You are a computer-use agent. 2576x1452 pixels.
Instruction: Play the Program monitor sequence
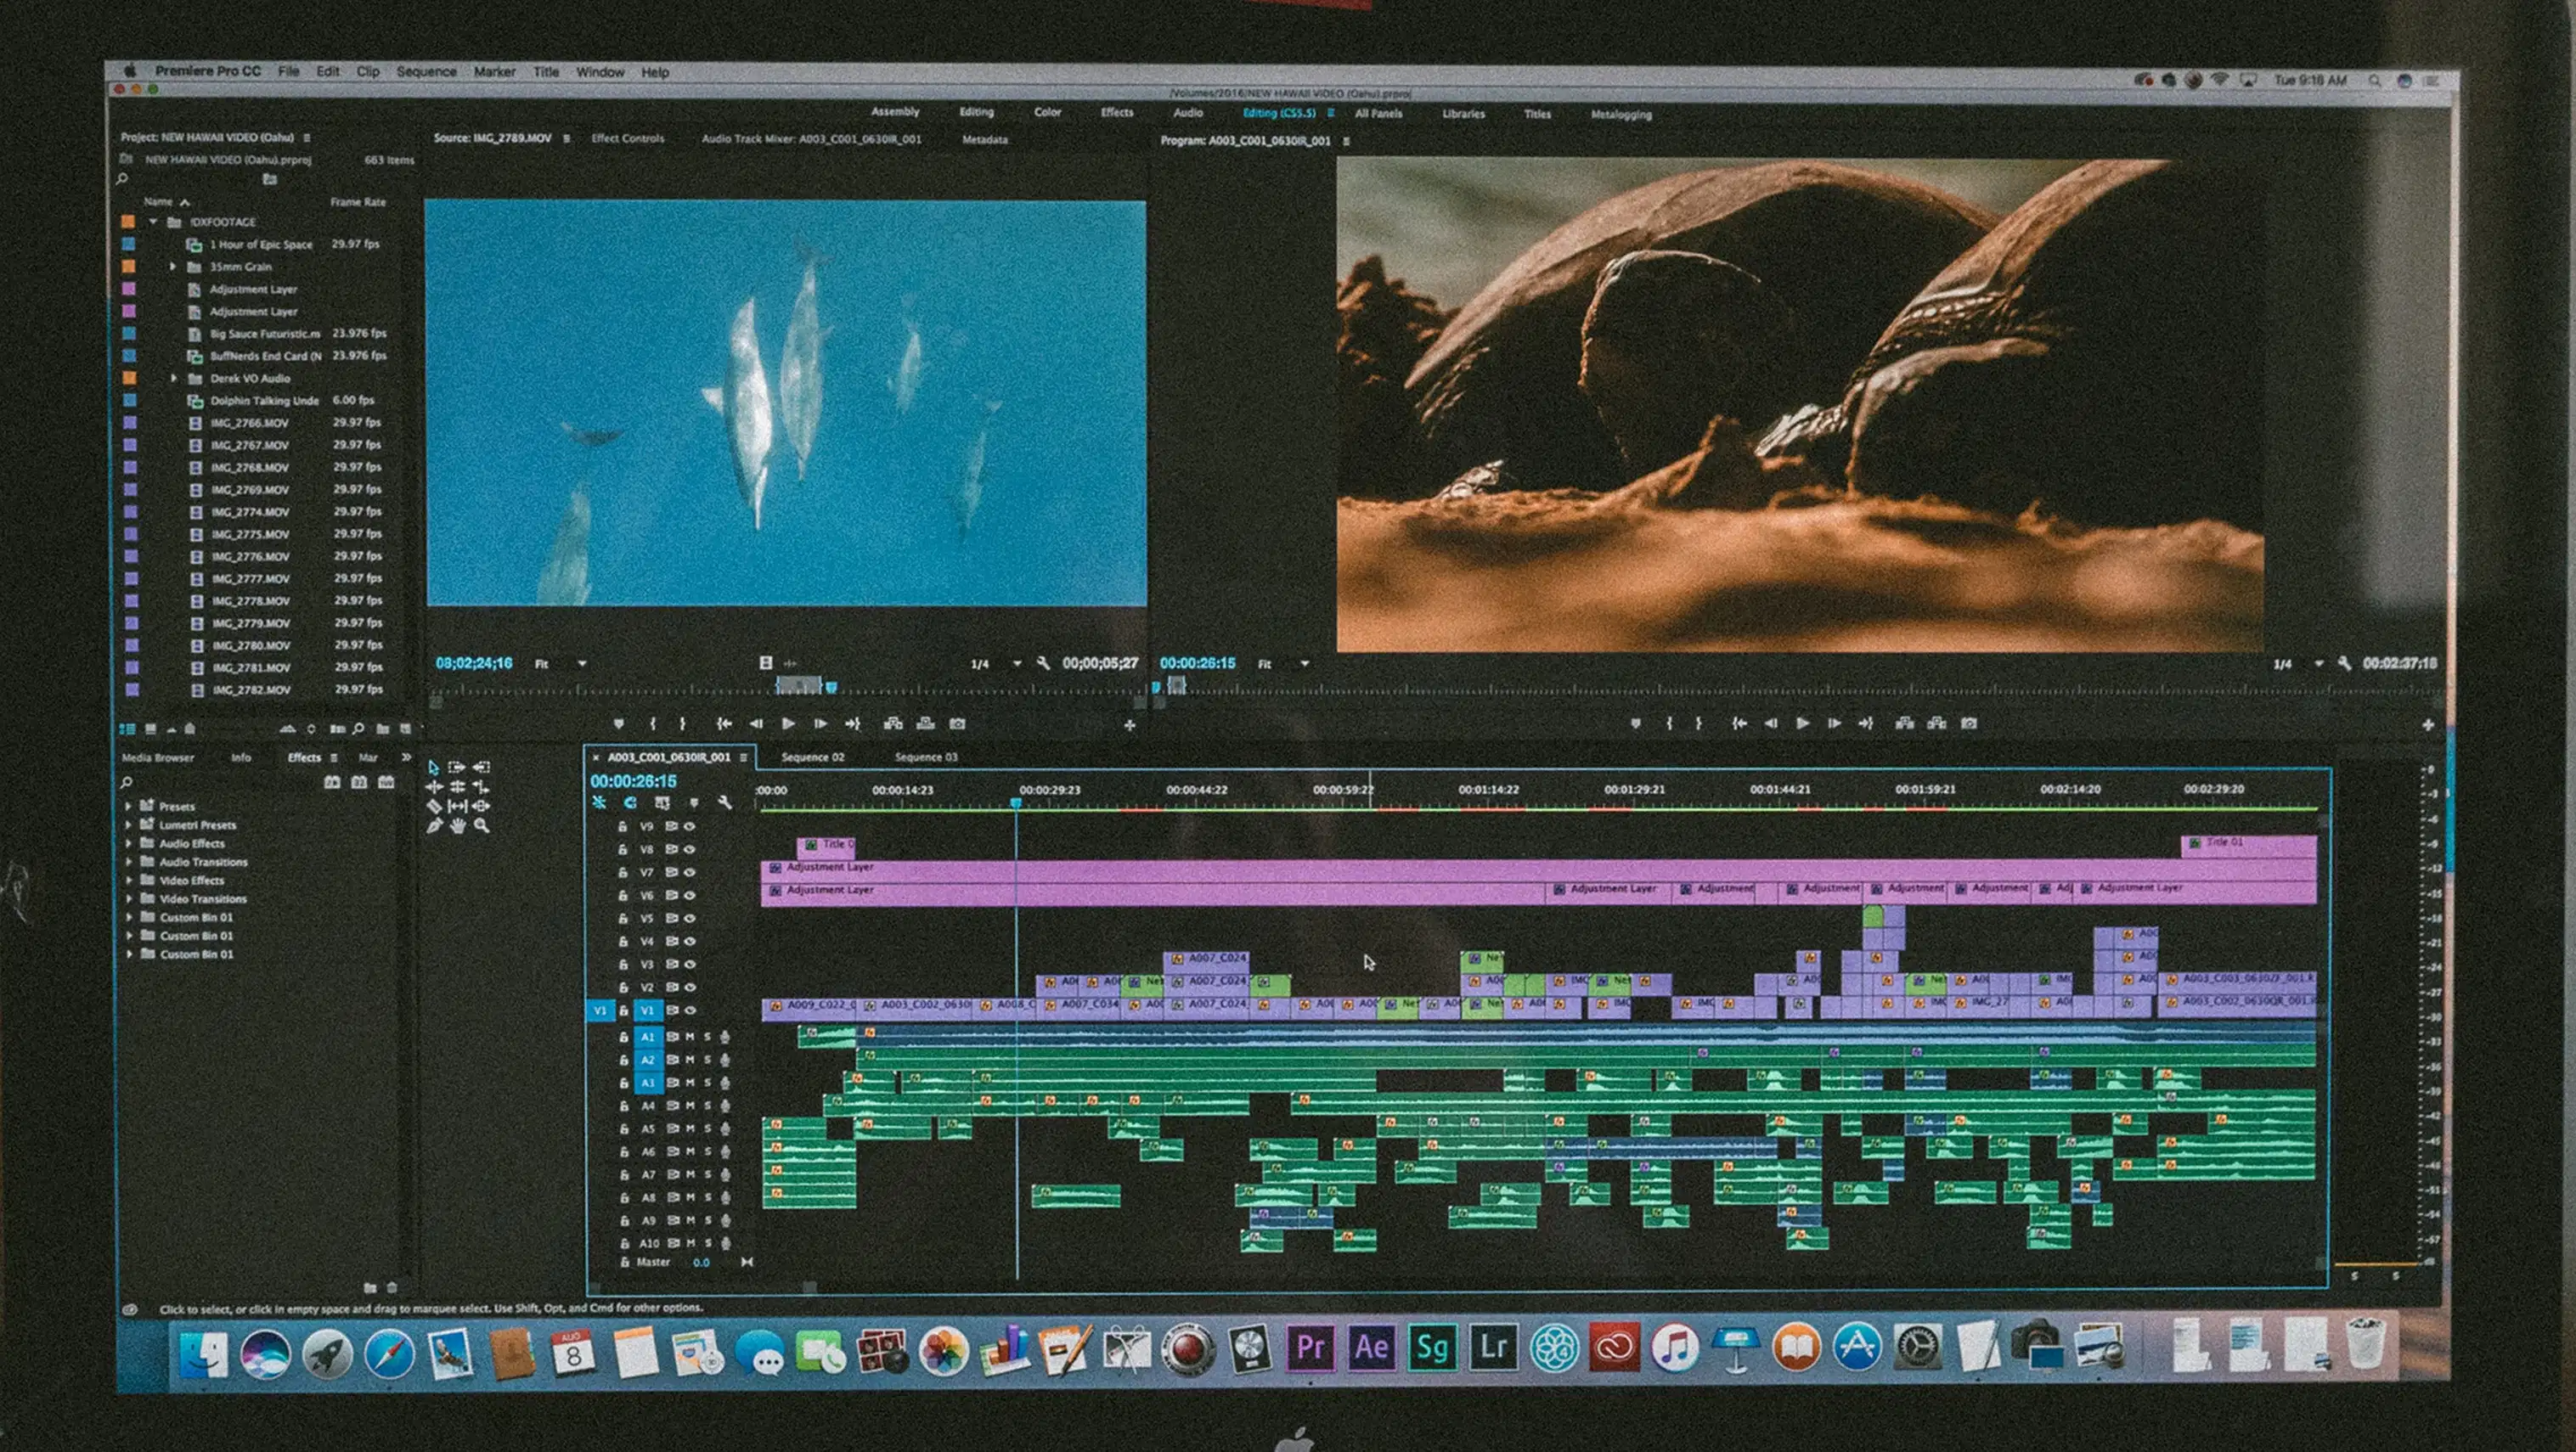[x=1802, y=723]
